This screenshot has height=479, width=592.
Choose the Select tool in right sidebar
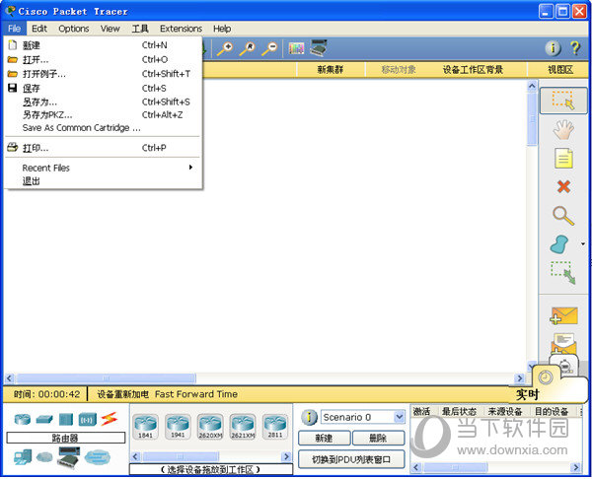click(x=563, y=101)
